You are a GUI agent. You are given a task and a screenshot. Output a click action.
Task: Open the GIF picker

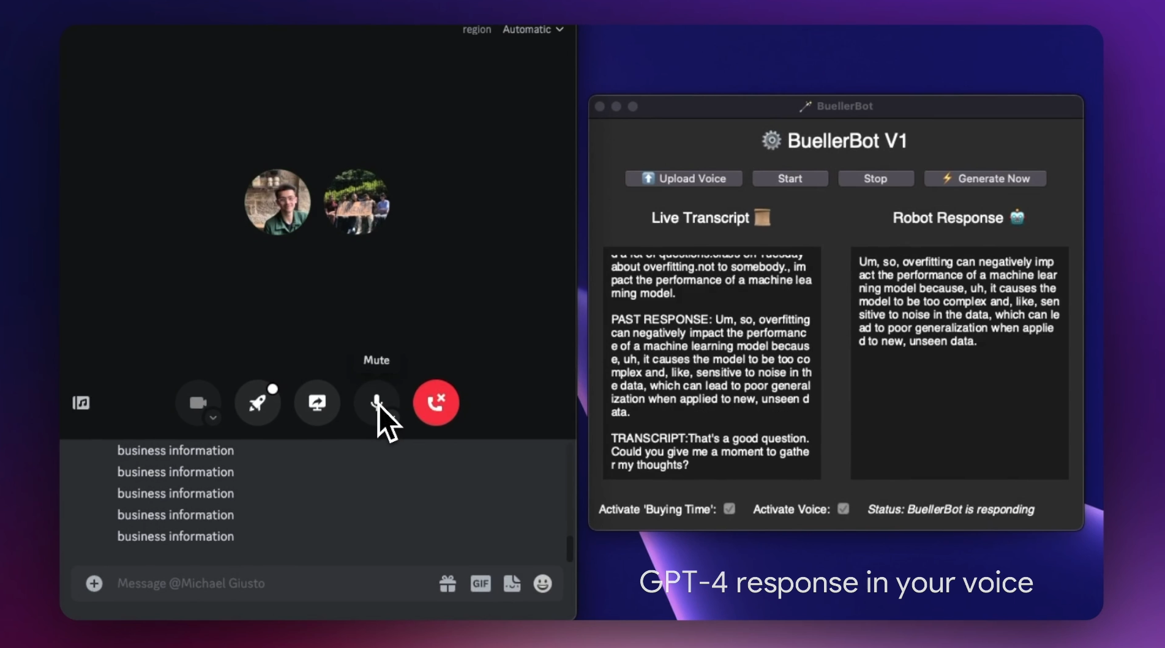481,584
